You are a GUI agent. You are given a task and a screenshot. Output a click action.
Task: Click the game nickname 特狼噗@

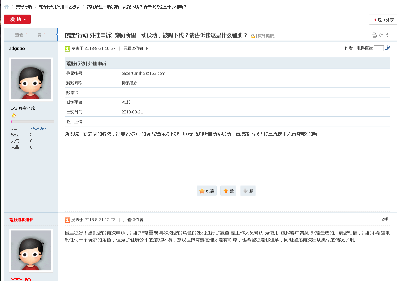coord(129,83)
